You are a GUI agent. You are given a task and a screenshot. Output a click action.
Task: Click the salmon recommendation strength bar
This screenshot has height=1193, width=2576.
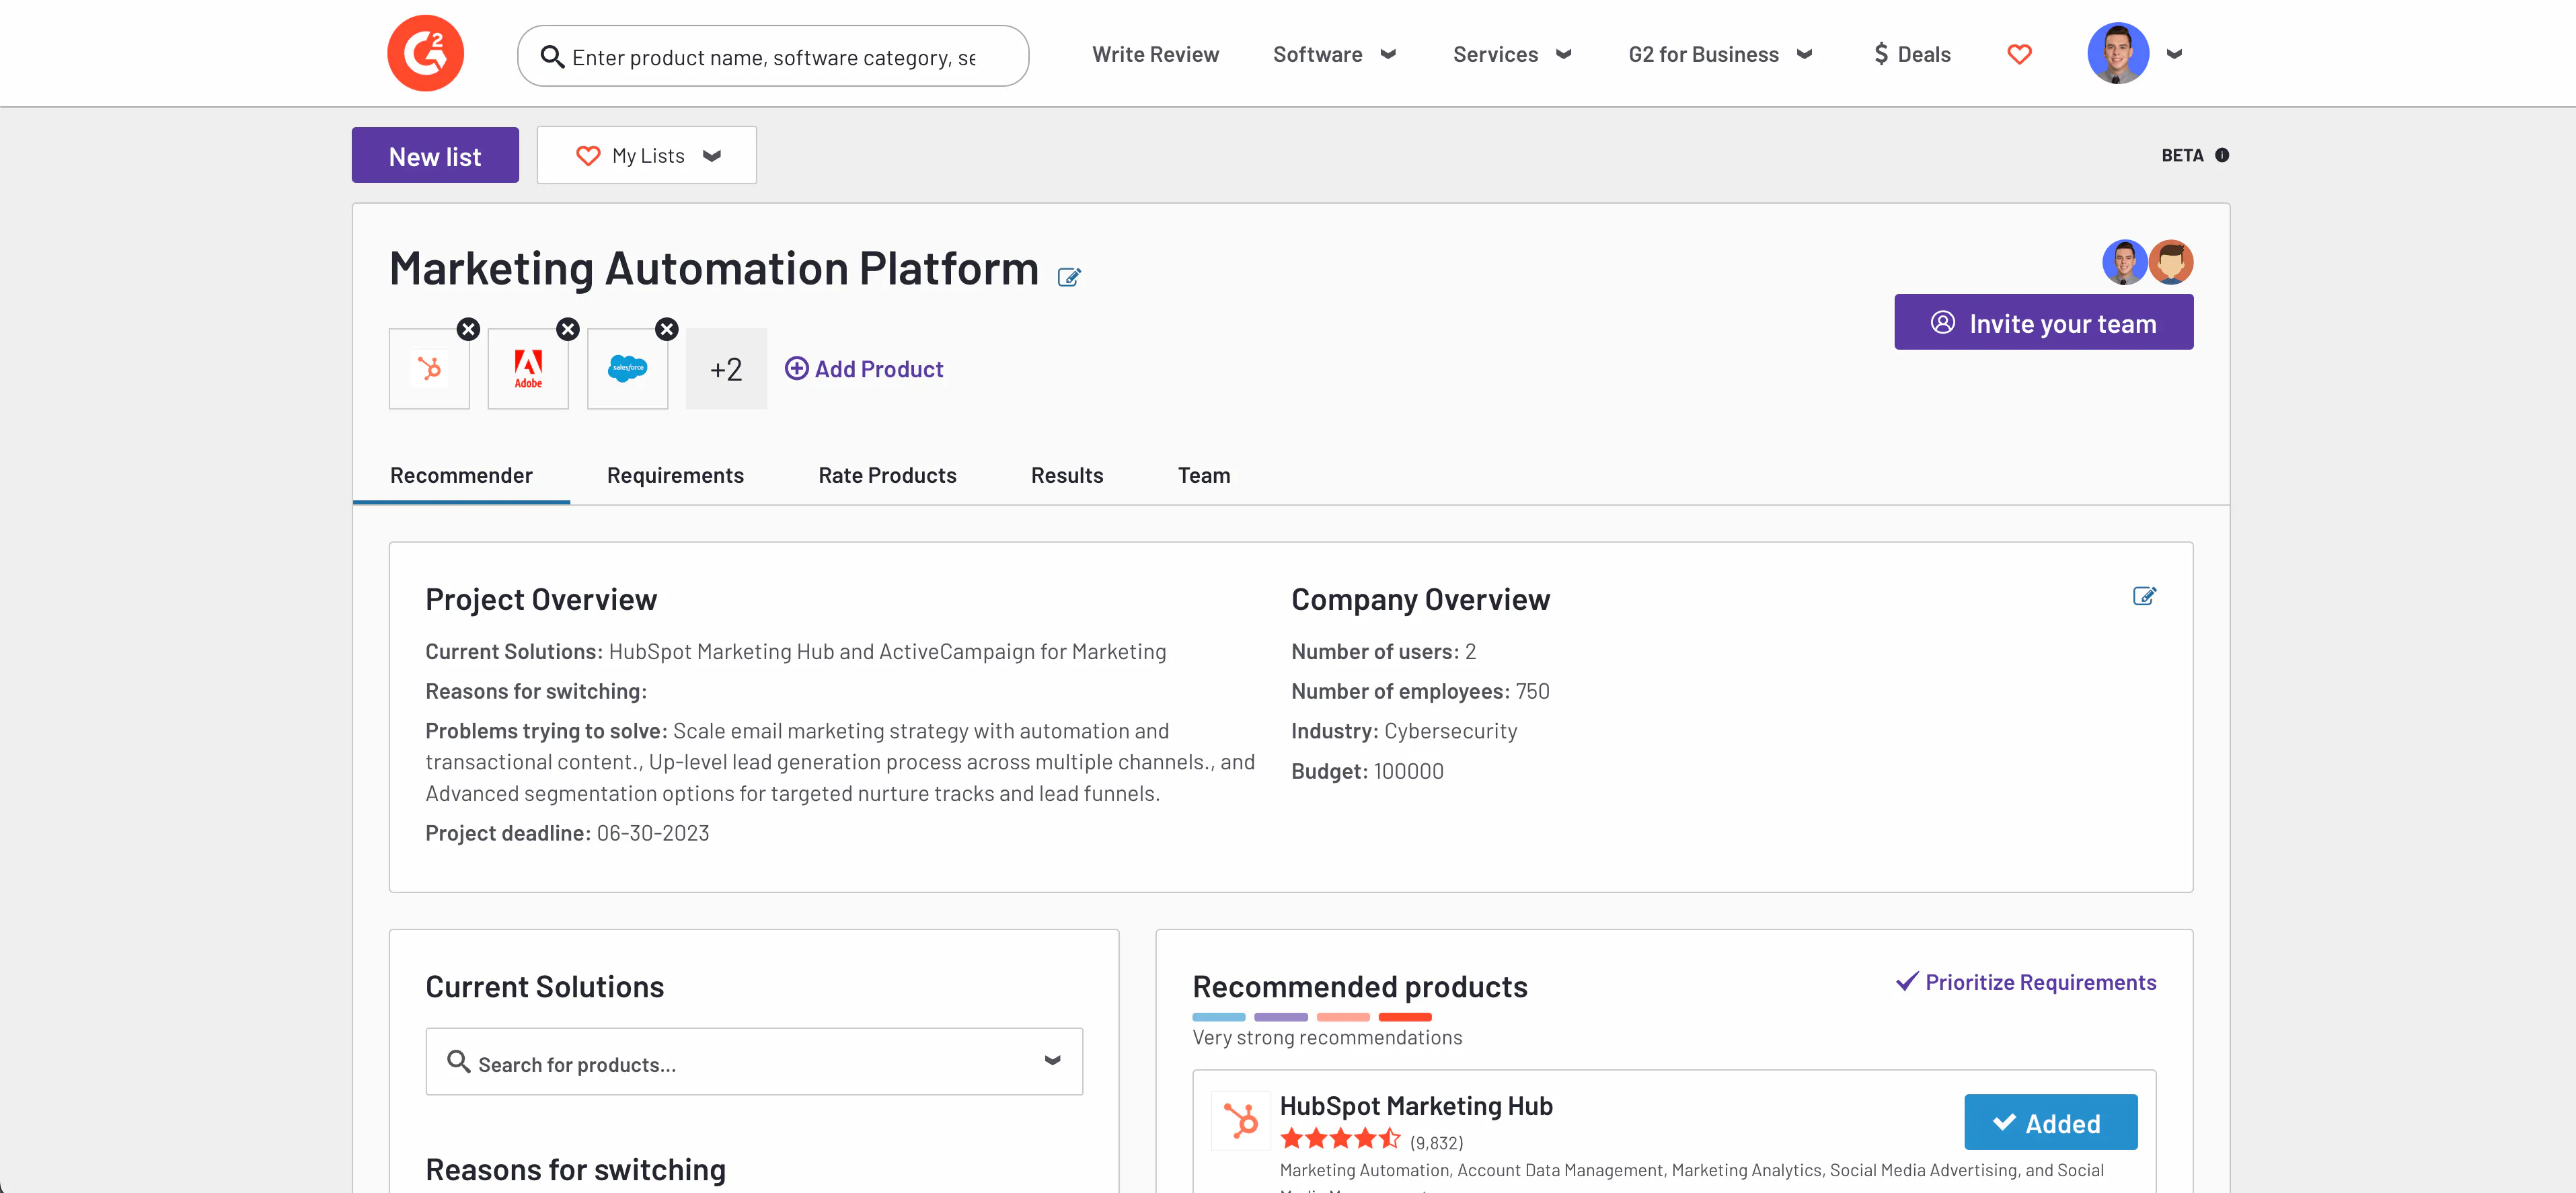coord(1342,1017)
